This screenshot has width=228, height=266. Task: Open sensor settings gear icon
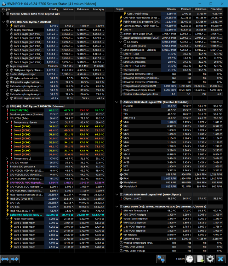[x=210, y=259]
